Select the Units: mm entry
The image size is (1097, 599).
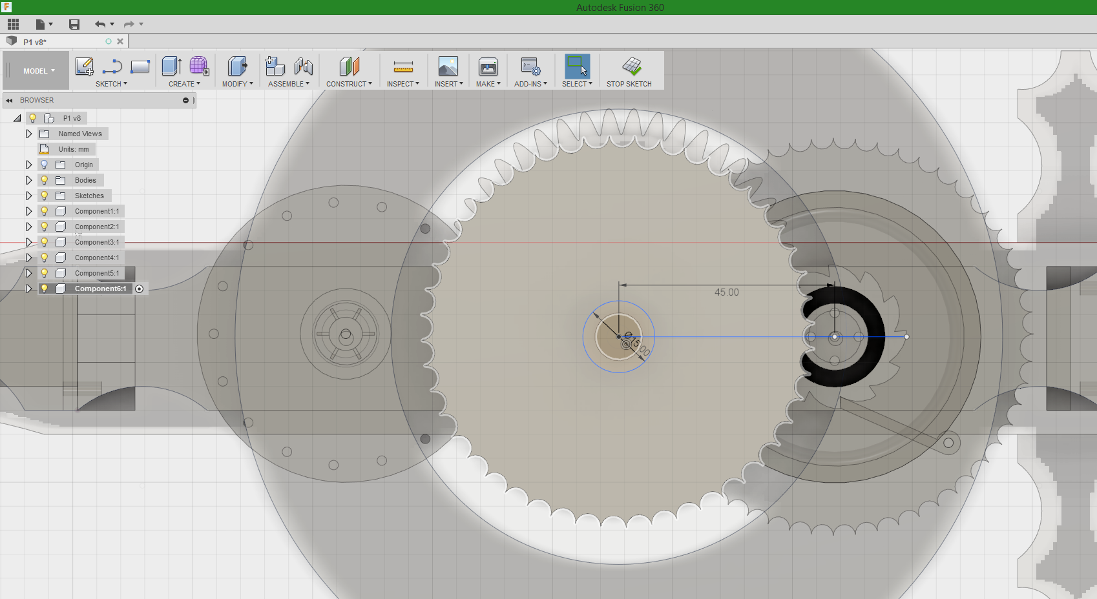[74, 149]
